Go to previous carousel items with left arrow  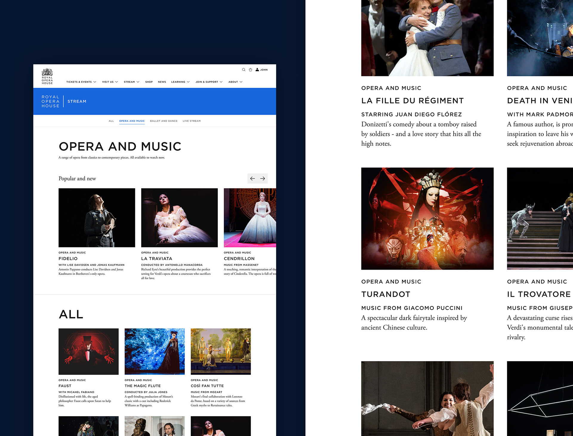coord(252,178)
